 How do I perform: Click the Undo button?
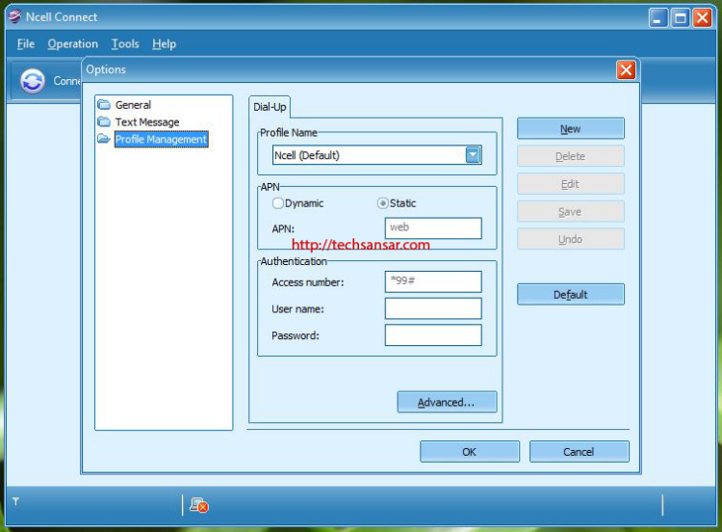[x=571, y=239]
